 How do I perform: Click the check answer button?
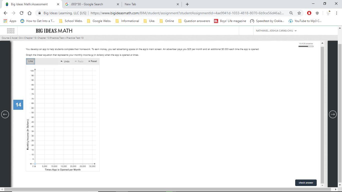click(x=306, y=183)
